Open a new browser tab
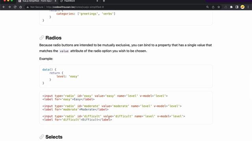This screenshot has width=252, height=141. (104, 1)
